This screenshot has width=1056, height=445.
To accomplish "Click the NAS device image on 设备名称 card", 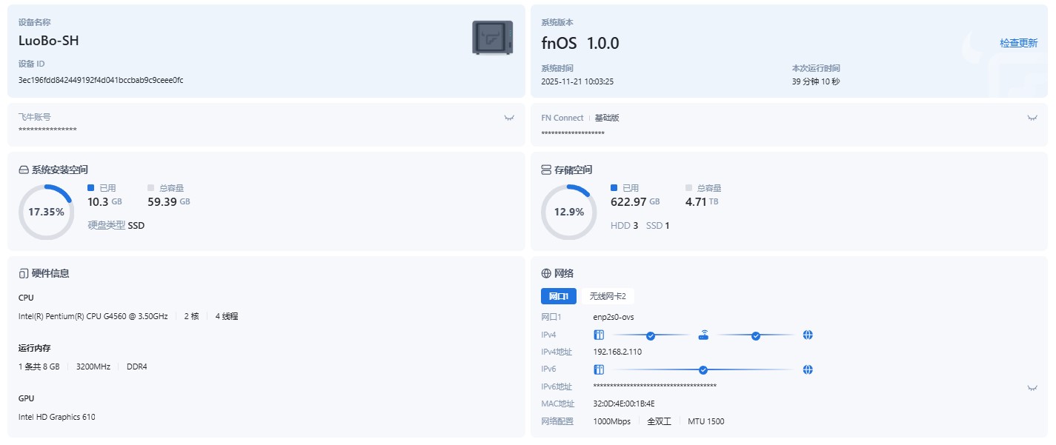I will [492, 36].
